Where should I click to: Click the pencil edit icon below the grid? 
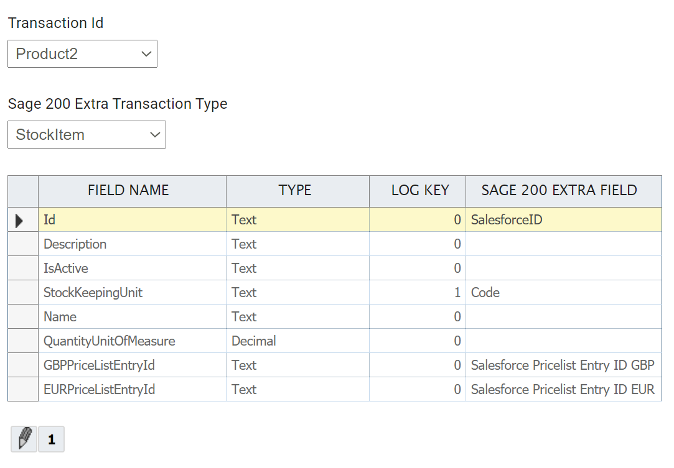24,439
